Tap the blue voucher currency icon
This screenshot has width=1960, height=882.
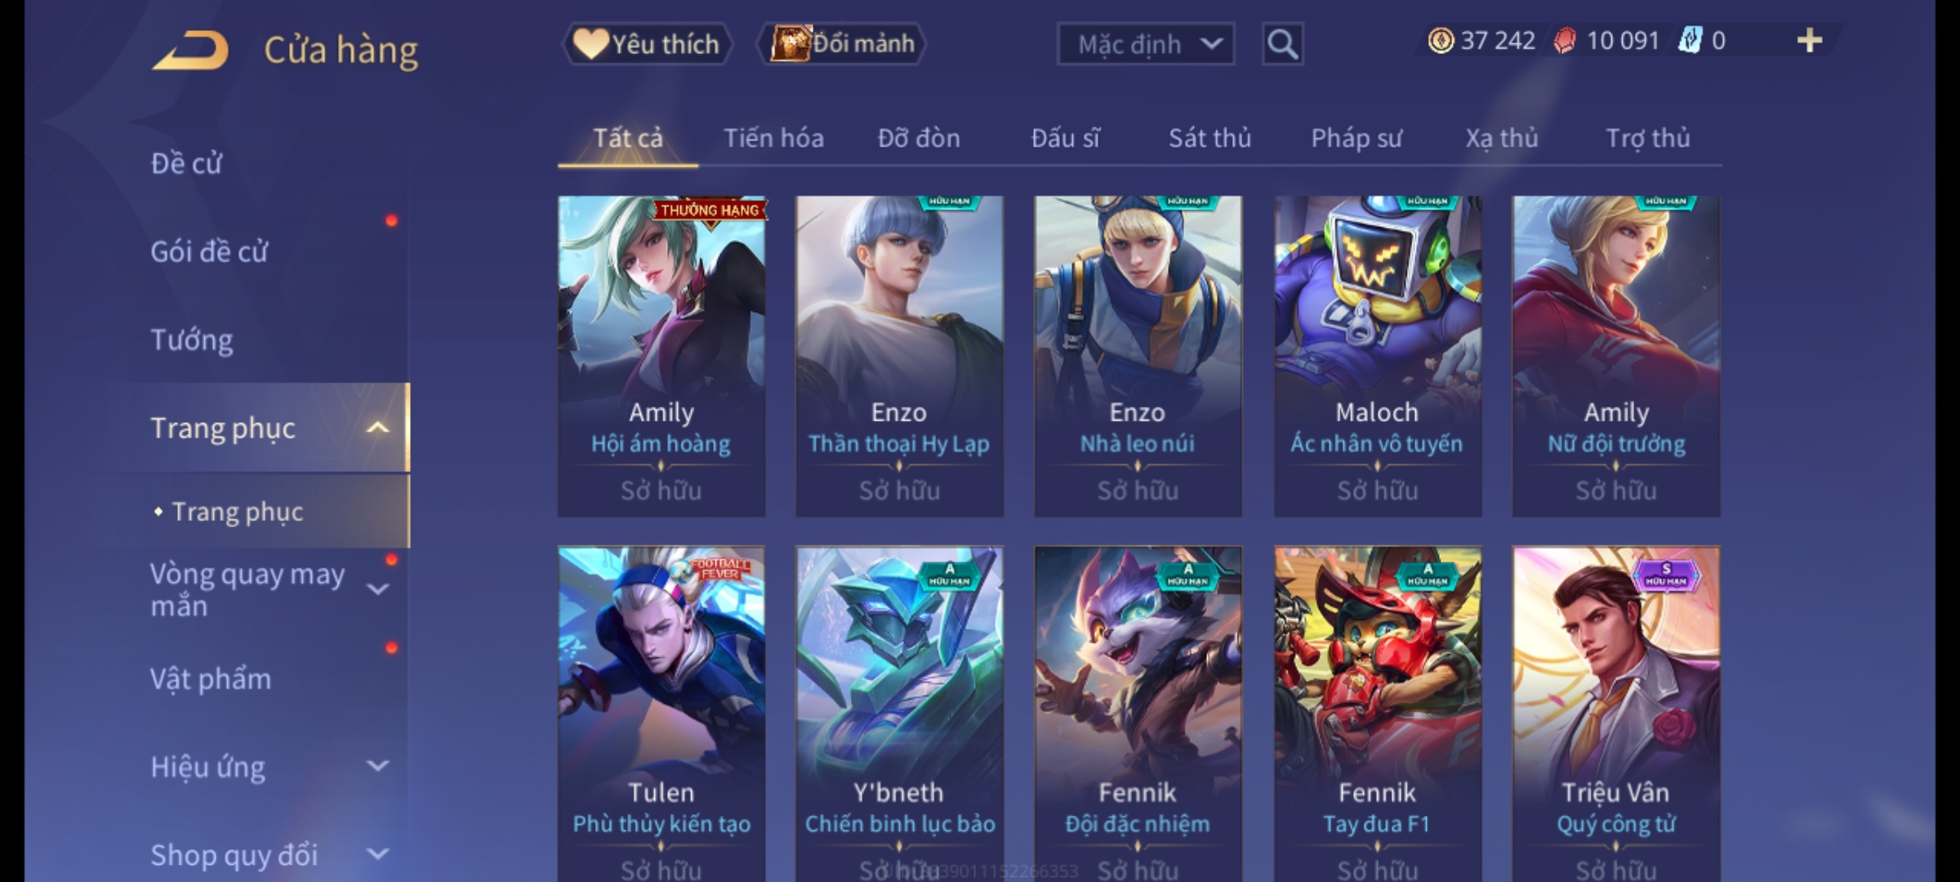(x=1690, y=41)
